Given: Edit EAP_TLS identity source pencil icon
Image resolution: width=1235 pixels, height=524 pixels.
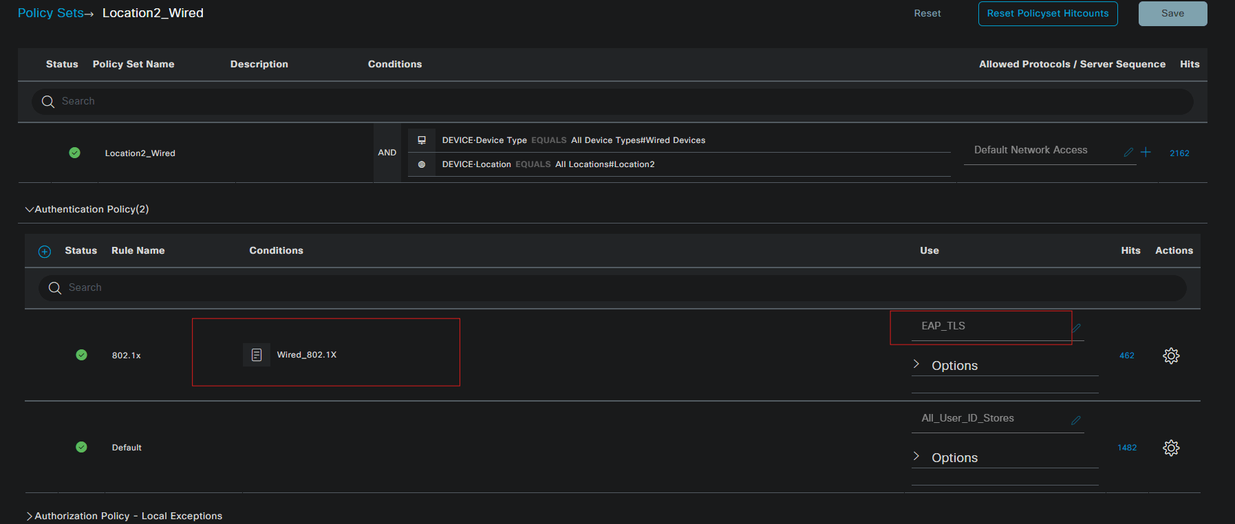Looking at the screenshot, I should (1076, 328).
